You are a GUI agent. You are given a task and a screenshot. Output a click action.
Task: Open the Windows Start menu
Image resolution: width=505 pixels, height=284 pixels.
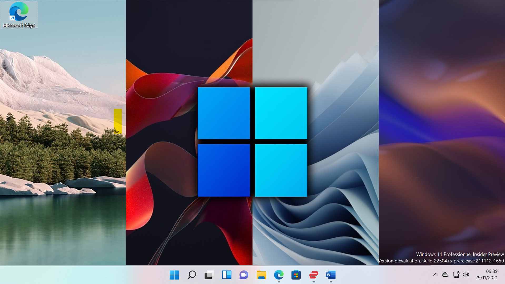(x=174, y=275)
